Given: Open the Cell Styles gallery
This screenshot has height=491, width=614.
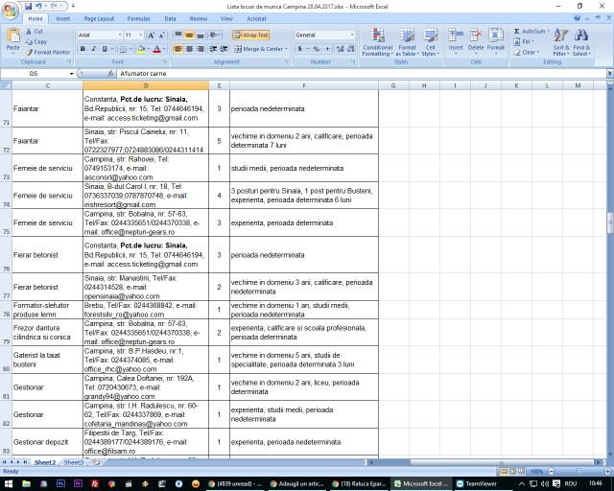Looking at the screenshot, I should (431, 42).
